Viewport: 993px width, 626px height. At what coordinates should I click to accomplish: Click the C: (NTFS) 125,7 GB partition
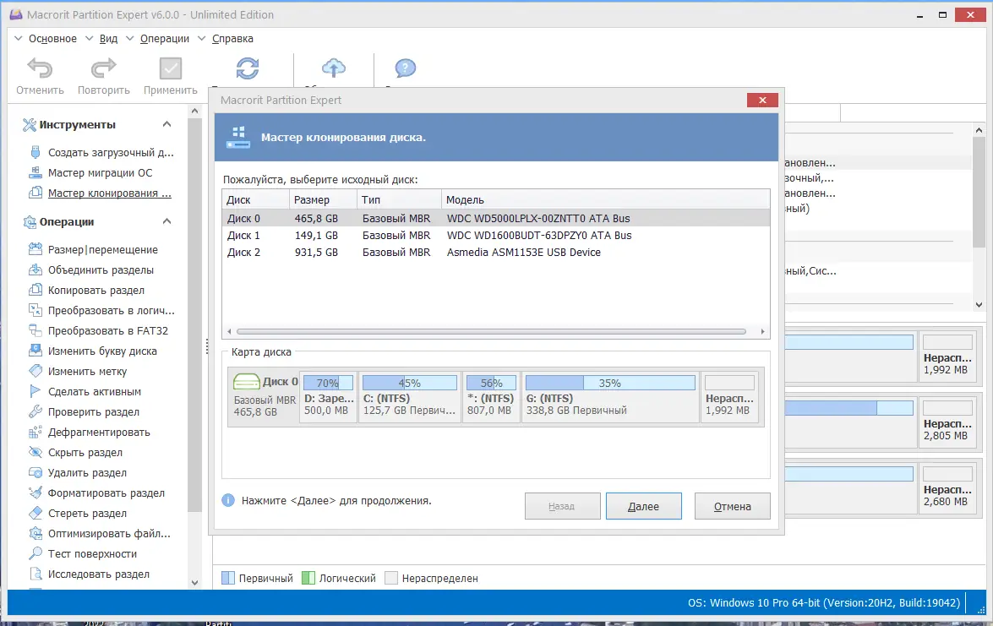pyautogui.click(x=410, y=397)
